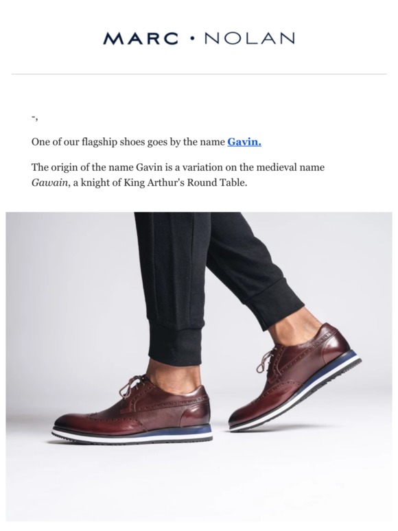Click the raised rear burgundy shoe
398x531 pixels.
click(x=294, y=376)
